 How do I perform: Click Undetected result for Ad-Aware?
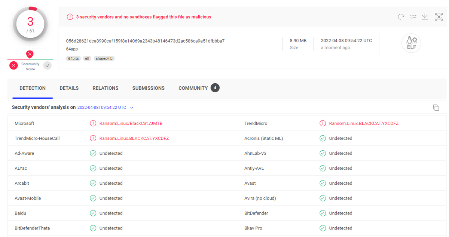pos(111,153)
